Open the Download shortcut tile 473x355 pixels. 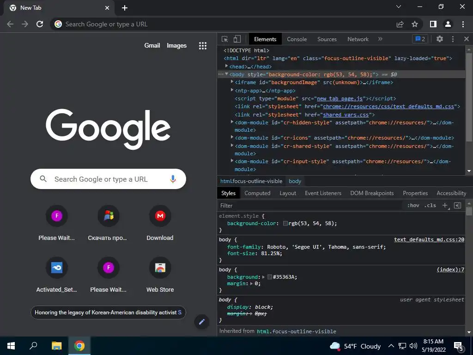coord(160,223)
